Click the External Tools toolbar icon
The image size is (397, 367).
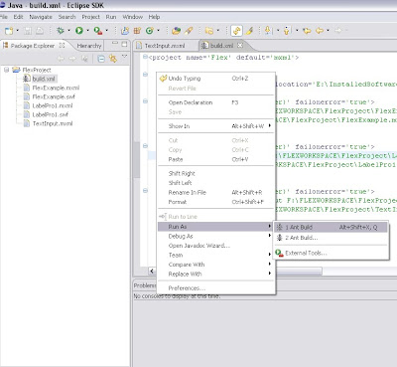click(98, 31)
